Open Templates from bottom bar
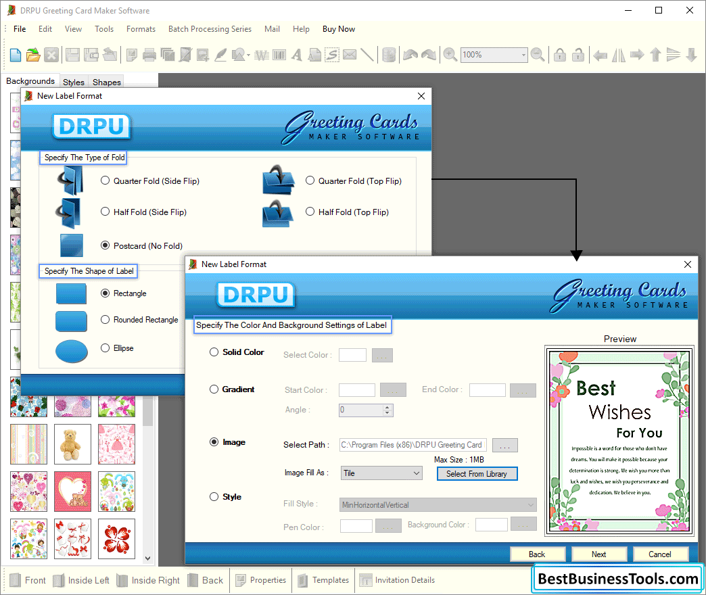Screen dimensions: 706x595 323,580
